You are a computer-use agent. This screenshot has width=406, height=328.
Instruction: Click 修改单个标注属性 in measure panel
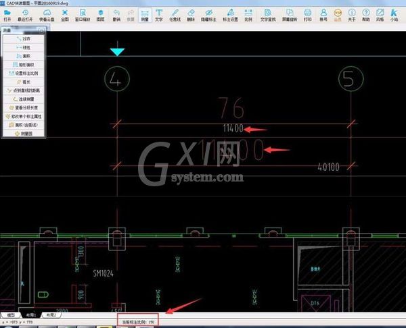(24, 117)
